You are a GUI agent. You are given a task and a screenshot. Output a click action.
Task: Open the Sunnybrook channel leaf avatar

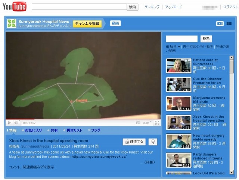pos(12,23)
